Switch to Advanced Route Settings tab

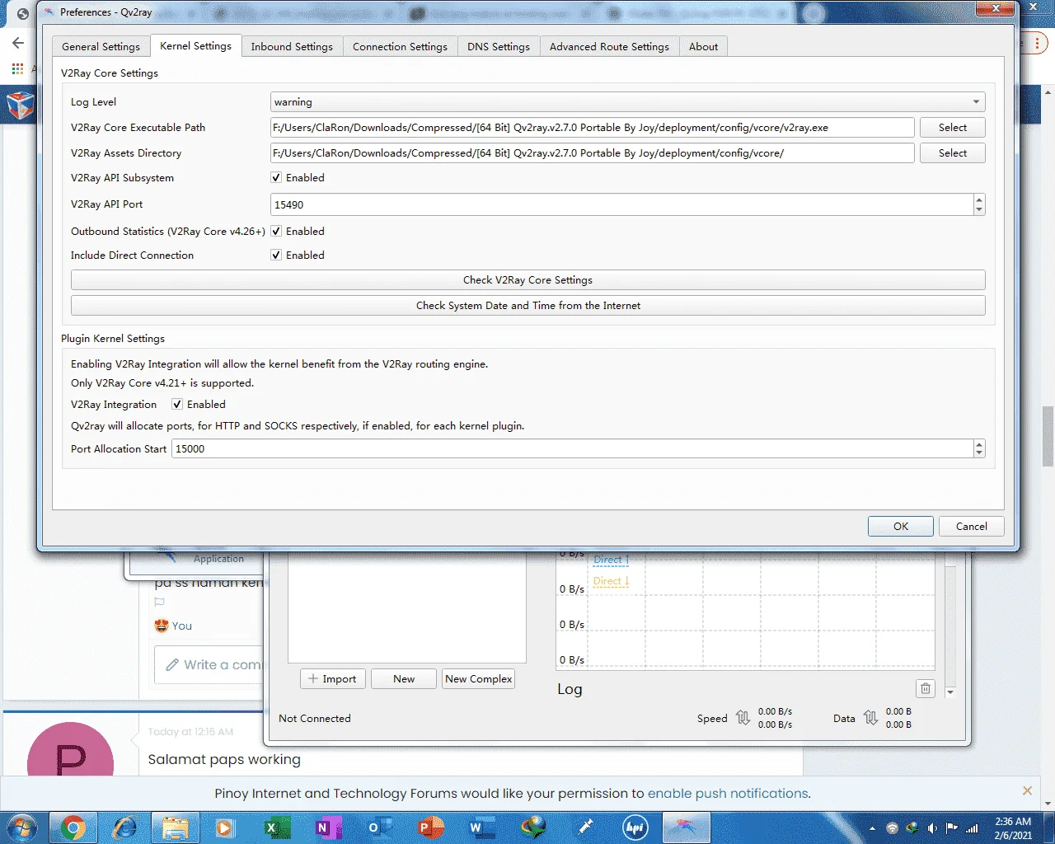(610, 47)
